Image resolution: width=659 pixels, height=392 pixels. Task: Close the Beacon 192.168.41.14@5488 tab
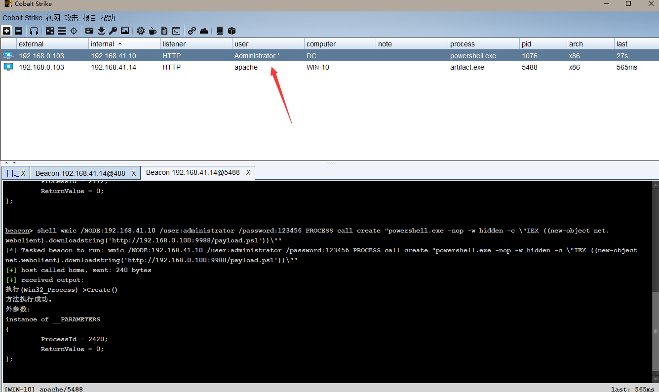[248, 172]
